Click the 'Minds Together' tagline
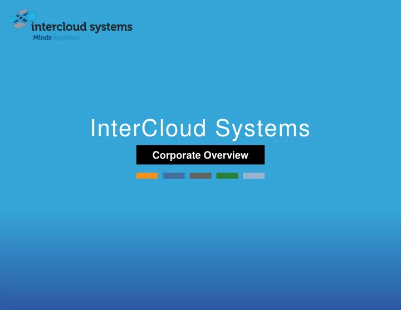Viewport: 401px width, 310px height. coord(56,38)
